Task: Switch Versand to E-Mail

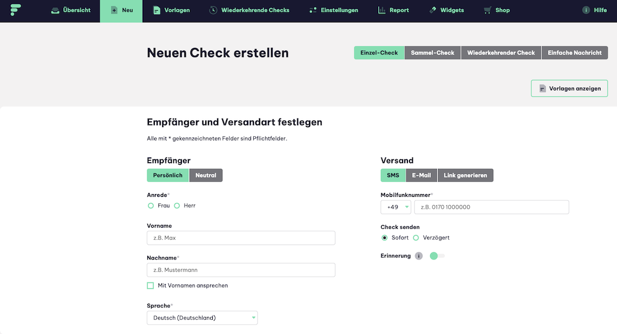Action: coord(421,175)
